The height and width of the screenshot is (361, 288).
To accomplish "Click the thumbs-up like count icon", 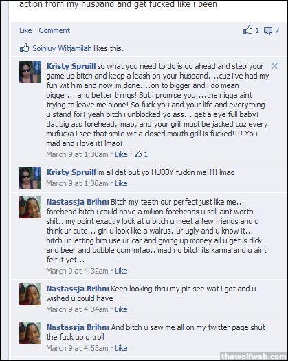I will (x=247, y=30).
